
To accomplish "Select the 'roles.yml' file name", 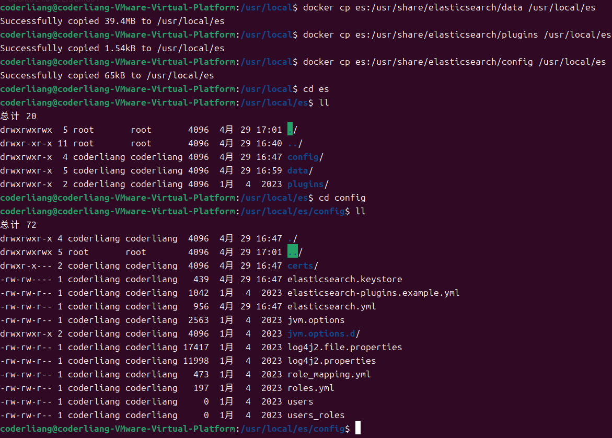I will [310, 388].
